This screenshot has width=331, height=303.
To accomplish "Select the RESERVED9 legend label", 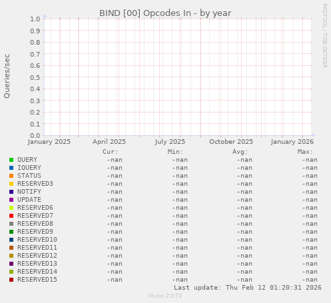I will click(x=35, y=232).
